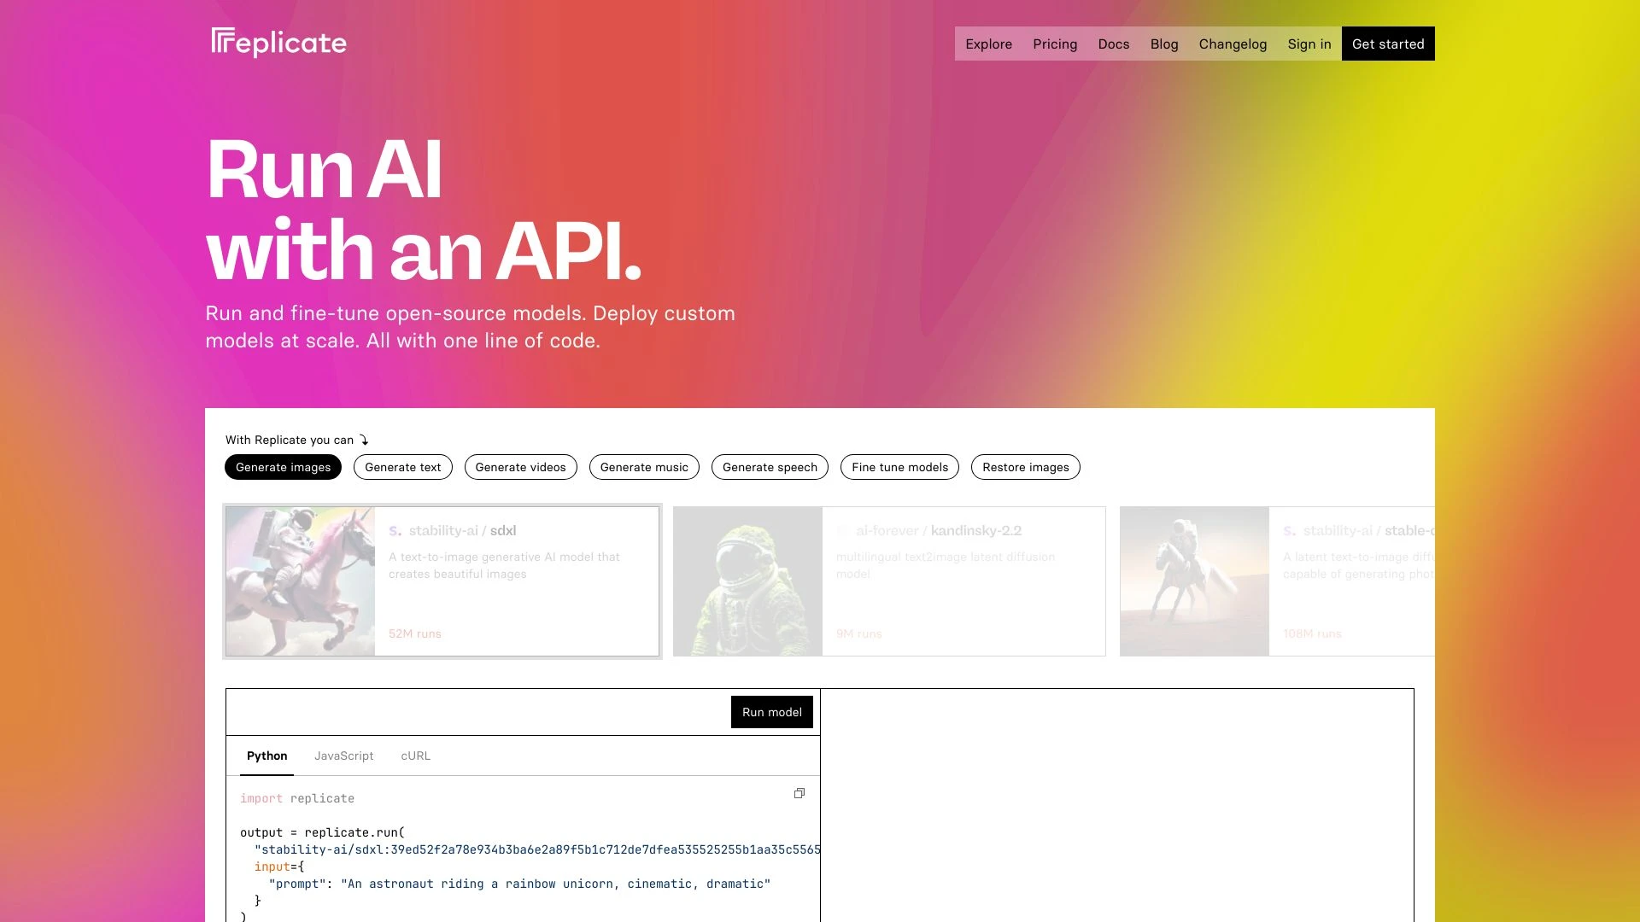The height and width of the screenshot is (922, 1640).
Task: Open the Pricing page
Action: tap(1054, 43)
